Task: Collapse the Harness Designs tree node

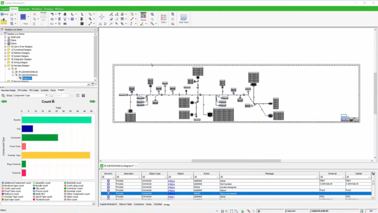Action: 5,66
